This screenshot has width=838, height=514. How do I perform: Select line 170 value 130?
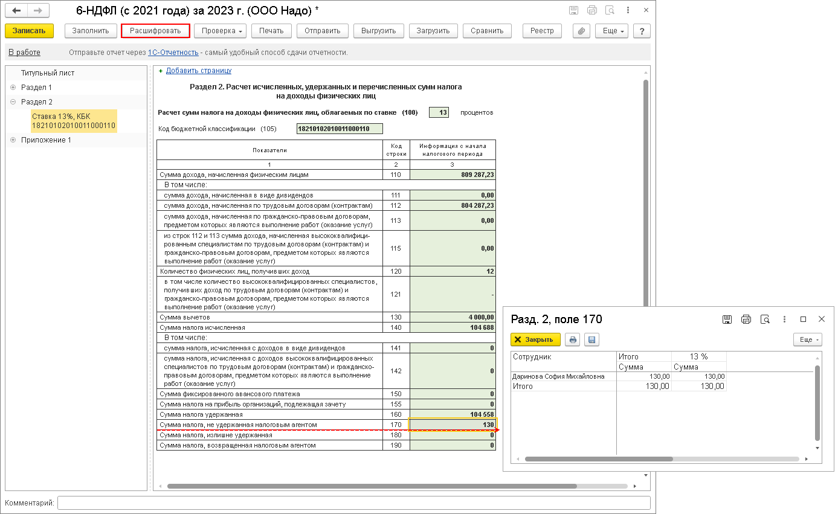point(453,425)
